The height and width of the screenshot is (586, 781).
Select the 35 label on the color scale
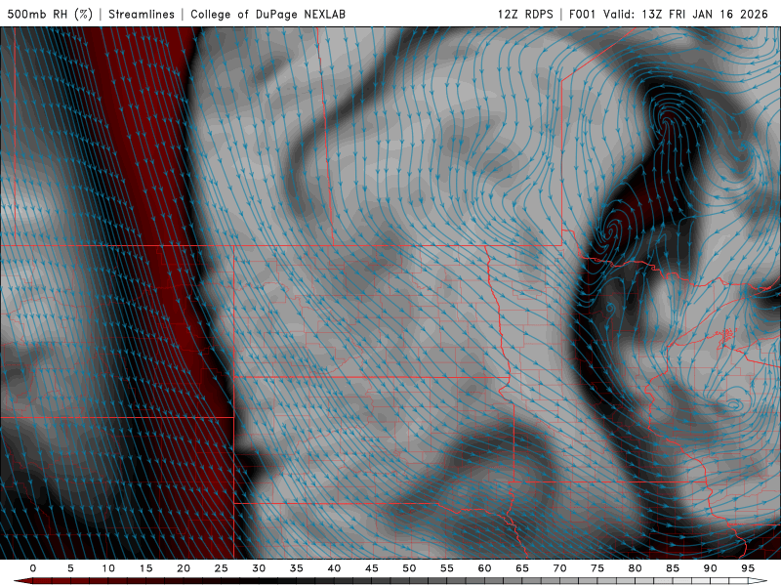click(x=297, y=568)
